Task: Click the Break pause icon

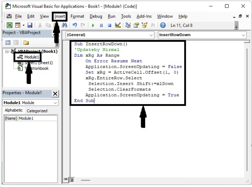Action: tap(101, 25)
